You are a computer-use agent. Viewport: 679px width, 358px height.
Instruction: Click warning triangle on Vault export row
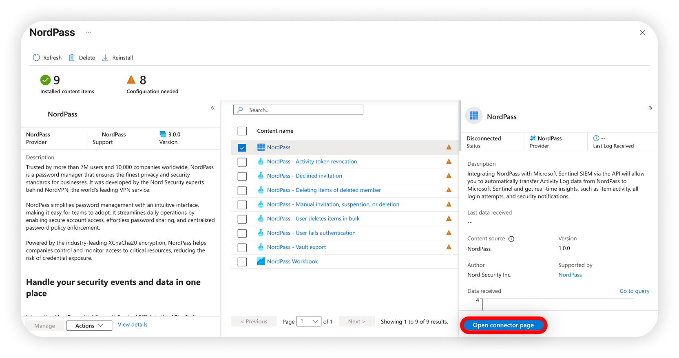coord(449,247)
